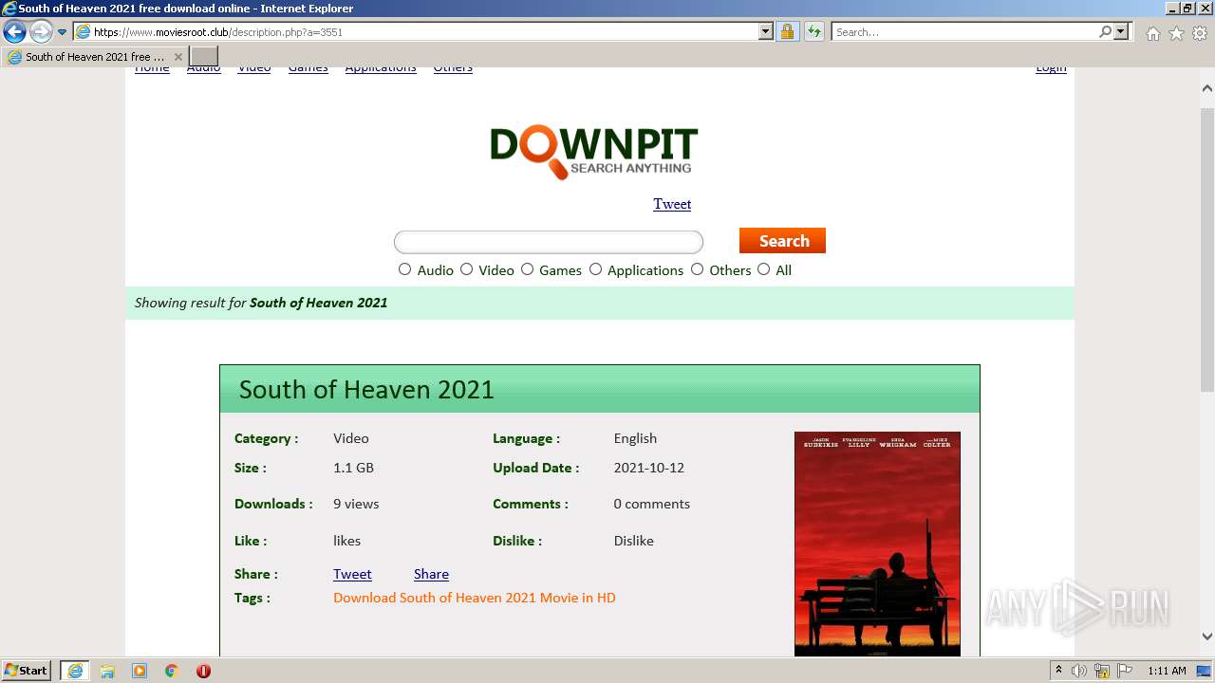The width and height of the screenshot is (1215, 683).
Task: Open the Applications menu link
Action: coord(381,68)
